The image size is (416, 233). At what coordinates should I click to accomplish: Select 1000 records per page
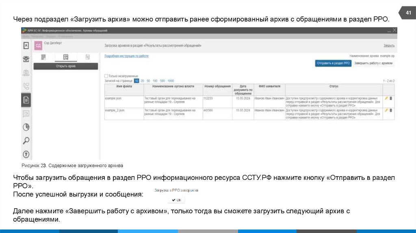click(x=171, y=81)
